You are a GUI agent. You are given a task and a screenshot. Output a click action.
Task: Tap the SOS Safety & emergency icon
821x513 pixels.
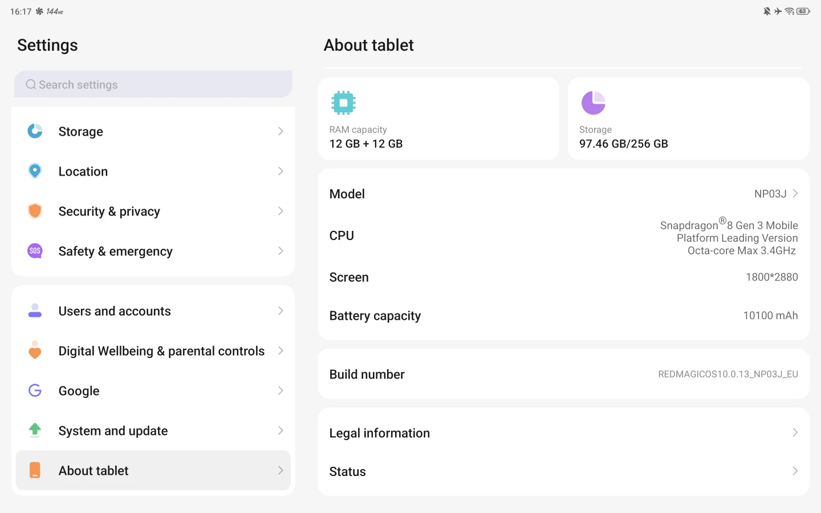click(35, 251)
